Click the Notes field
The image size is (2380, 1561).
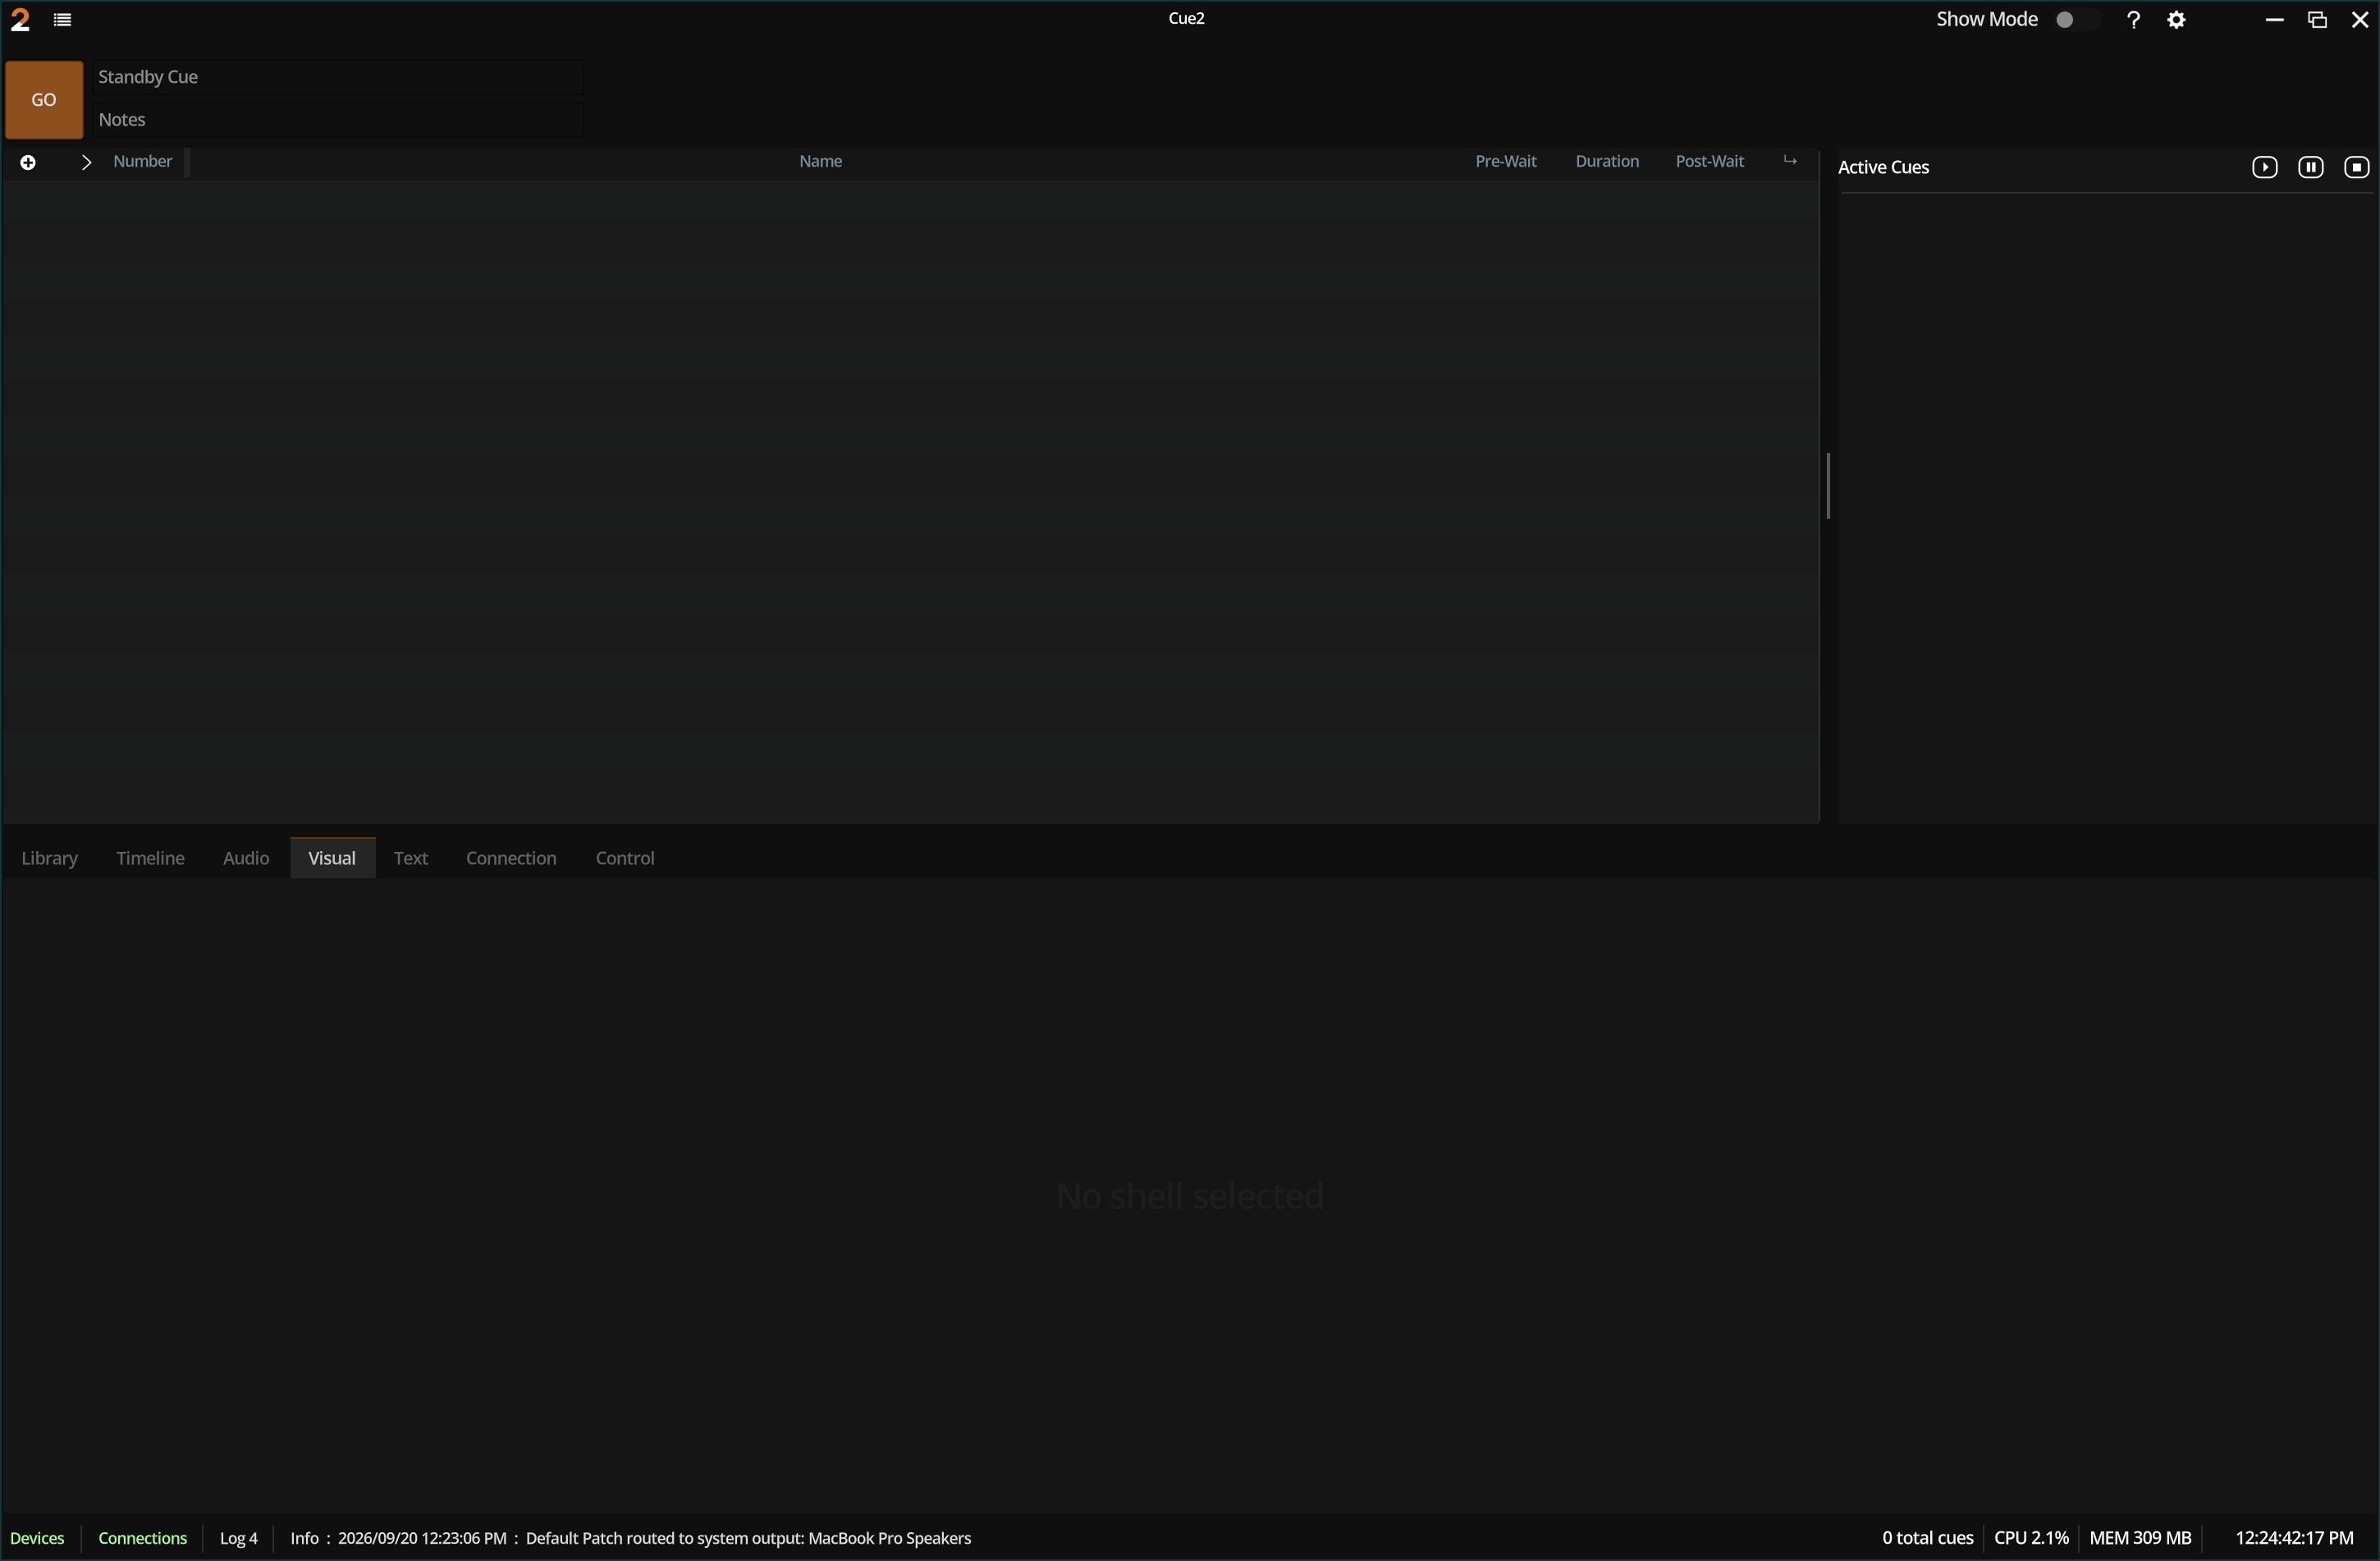coord(338,120)
